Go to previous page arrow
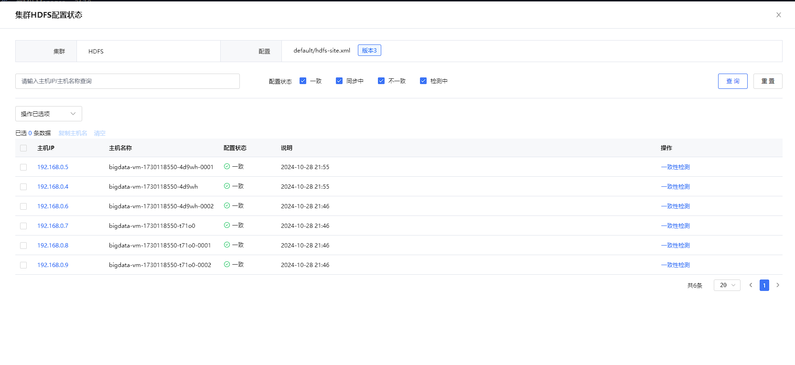Image resolution: width=795 pixels, height=365 pixels. coord(751,285)
